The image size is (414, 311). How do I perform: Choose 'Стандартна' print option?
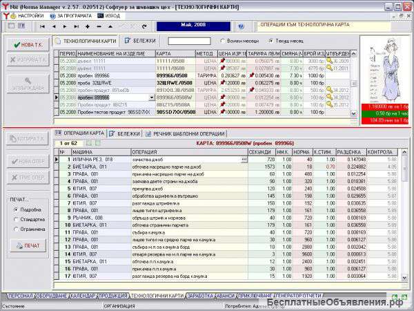(16, 220)
